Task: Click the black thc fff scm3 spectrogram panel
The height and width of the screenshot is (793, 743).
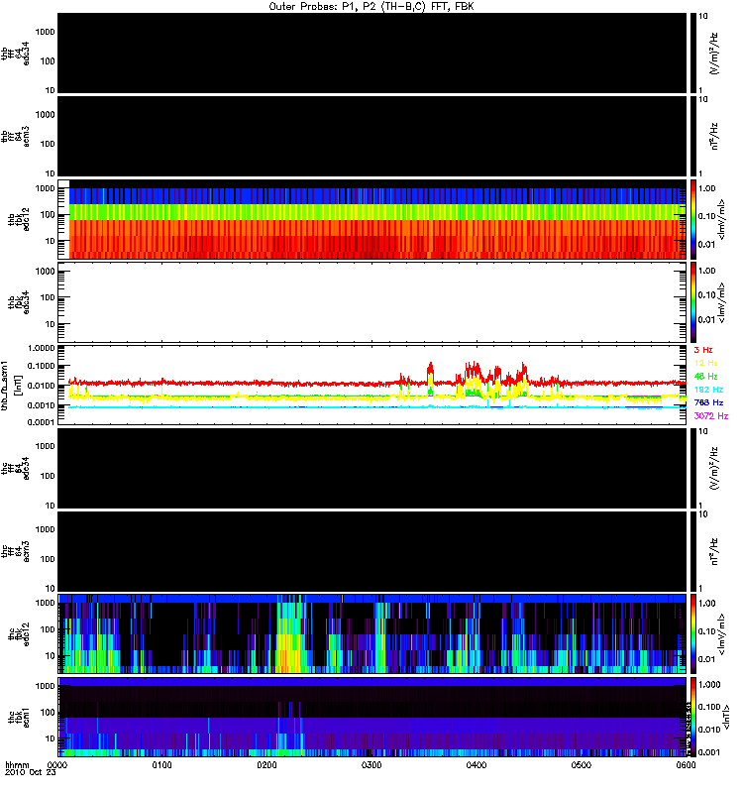Action: tap(372, 551)
